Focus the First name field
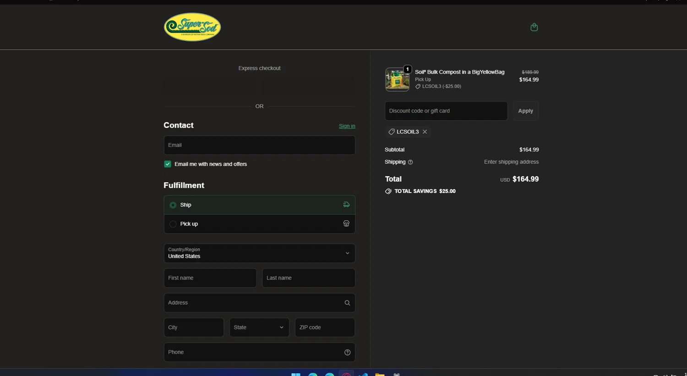 (210, 278)
